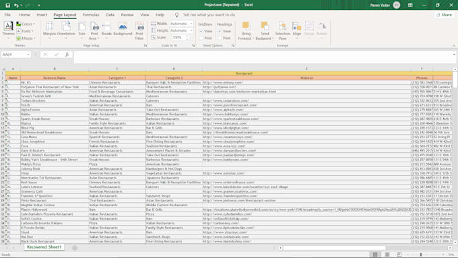This screenshot has width=458, height=258.
Task: Toggle Headings View checkbox
Action: point(220,31)
